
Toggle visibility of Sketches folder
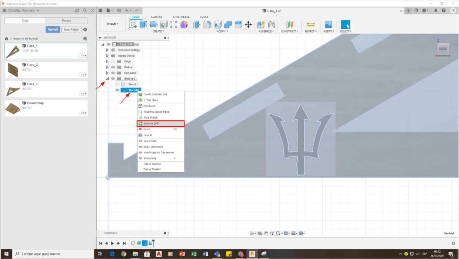pos(113,79)
